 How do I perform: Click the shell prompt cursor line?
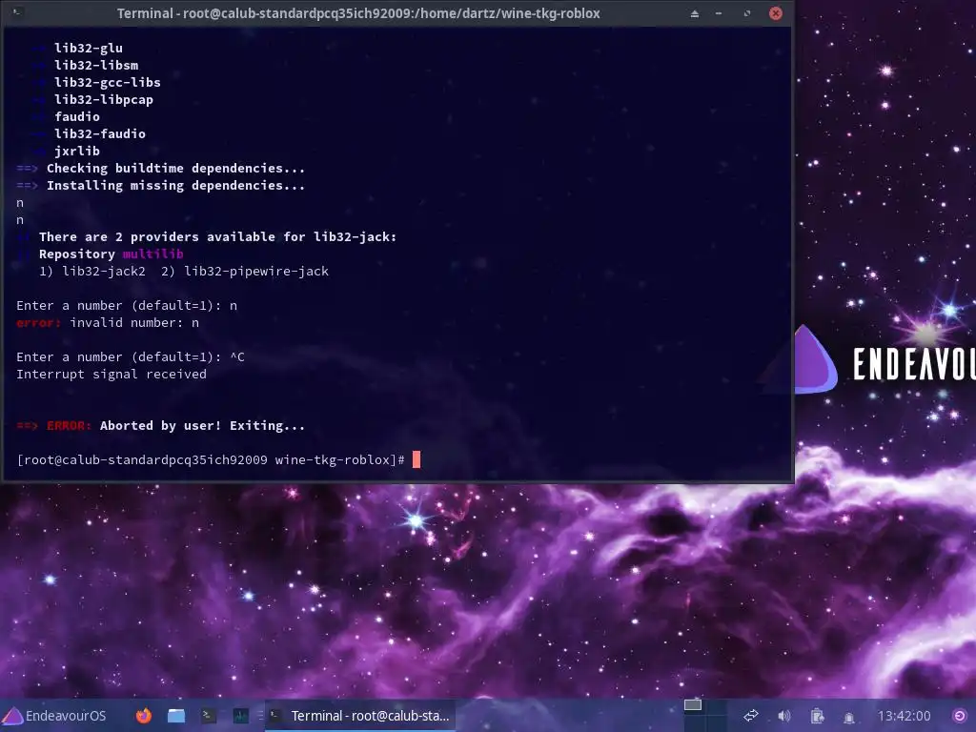coord(218,460)
